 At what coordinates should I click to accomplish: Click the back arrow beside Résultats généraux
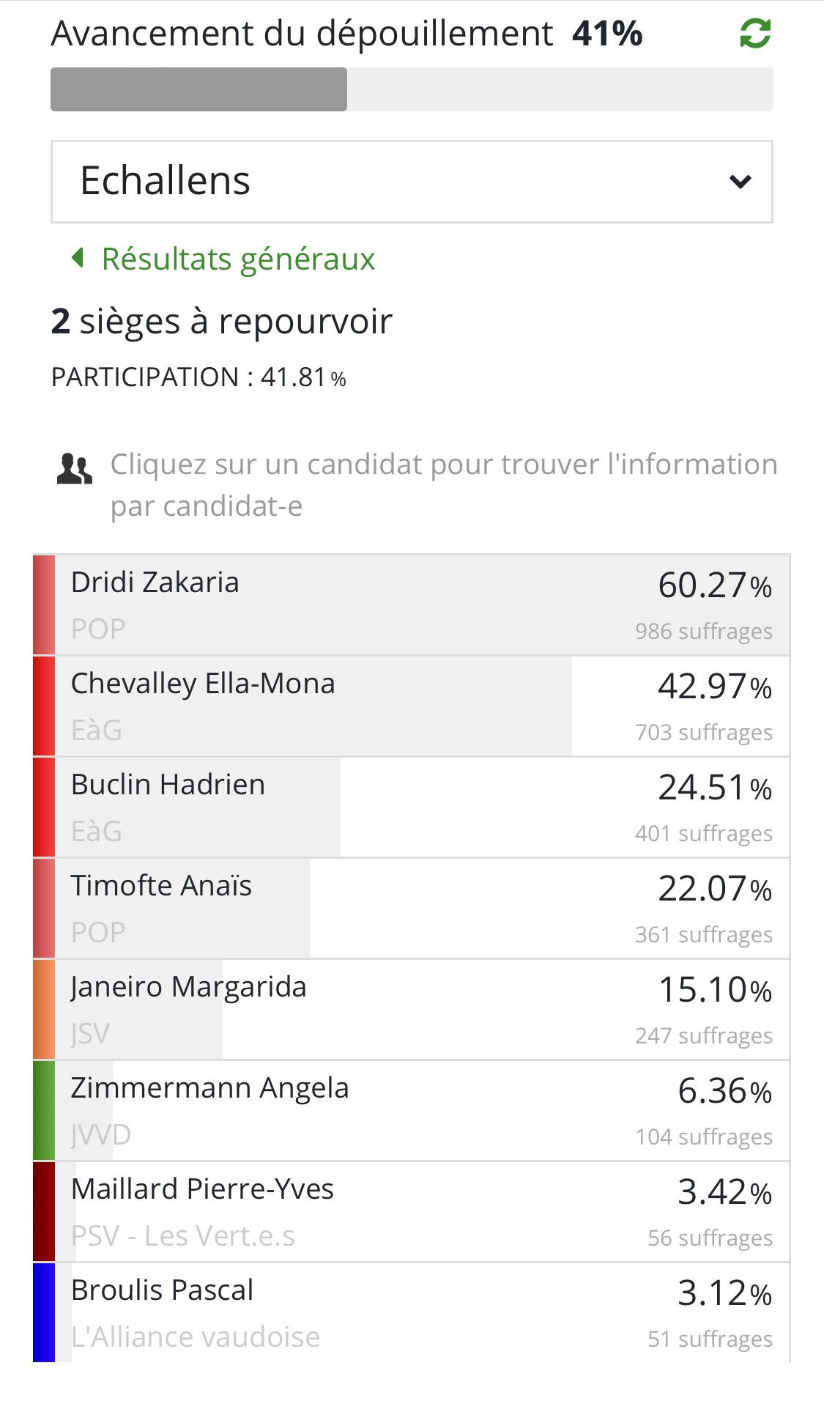pyautogui.click(x=78, y=258)
